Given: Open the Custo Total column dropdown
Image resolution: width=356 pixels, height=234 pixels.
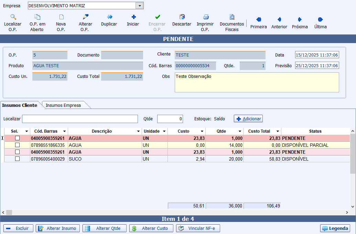Looking at the screenshot, I should (277, 131).
